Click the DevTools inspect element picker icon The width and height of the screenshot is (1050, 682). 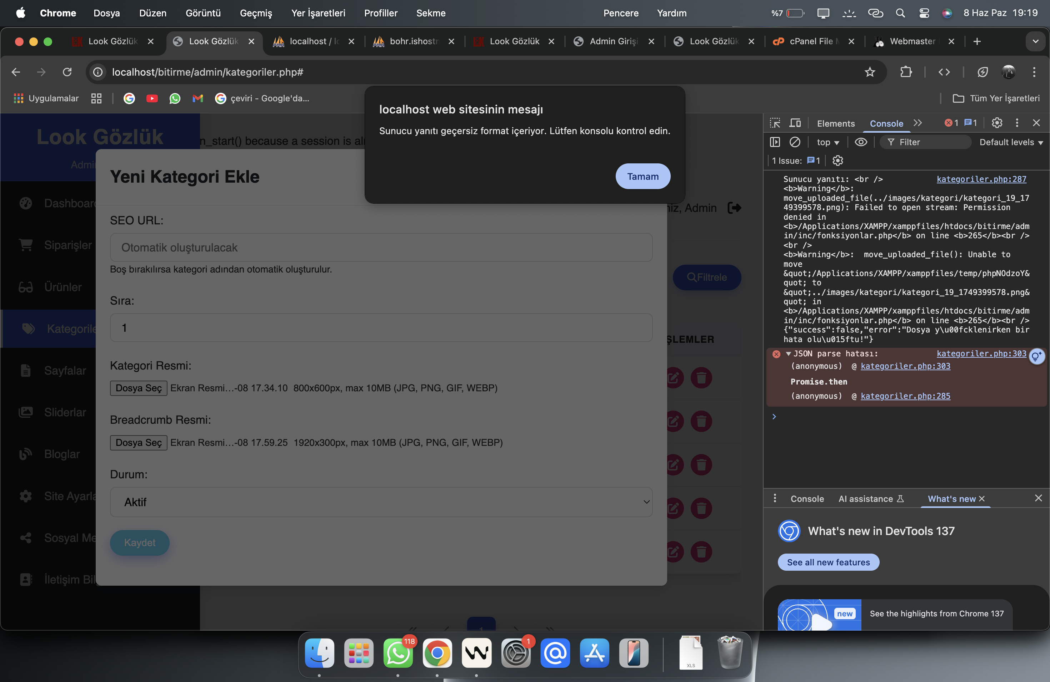tap(775, 123)
